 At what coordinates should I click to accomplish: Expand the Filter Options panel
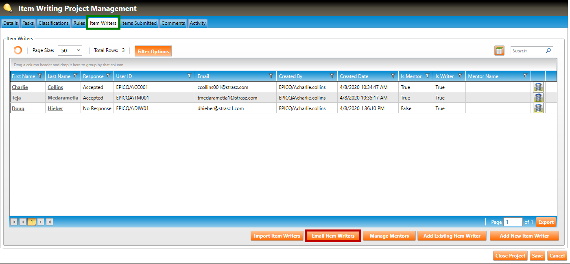tap(153, 51)
